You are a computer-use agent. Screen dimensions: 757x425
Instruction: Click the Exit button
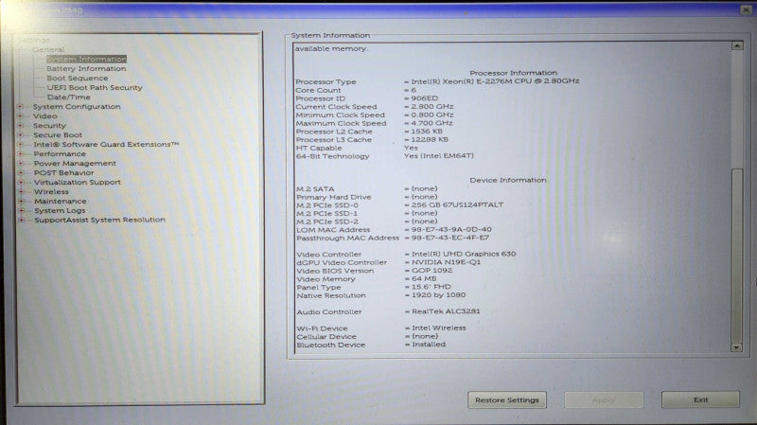click(x=700, y=399)
